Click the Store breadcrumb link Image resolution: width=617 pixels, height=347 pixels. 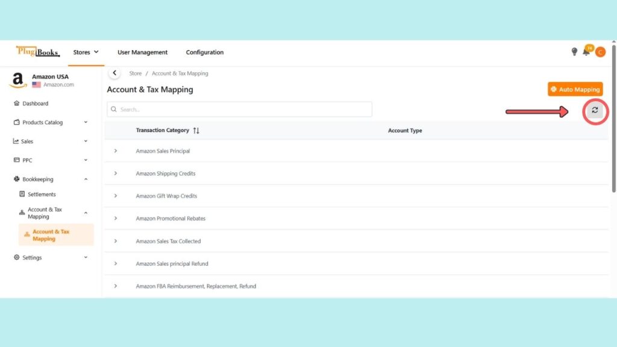[x=136, y=73]
